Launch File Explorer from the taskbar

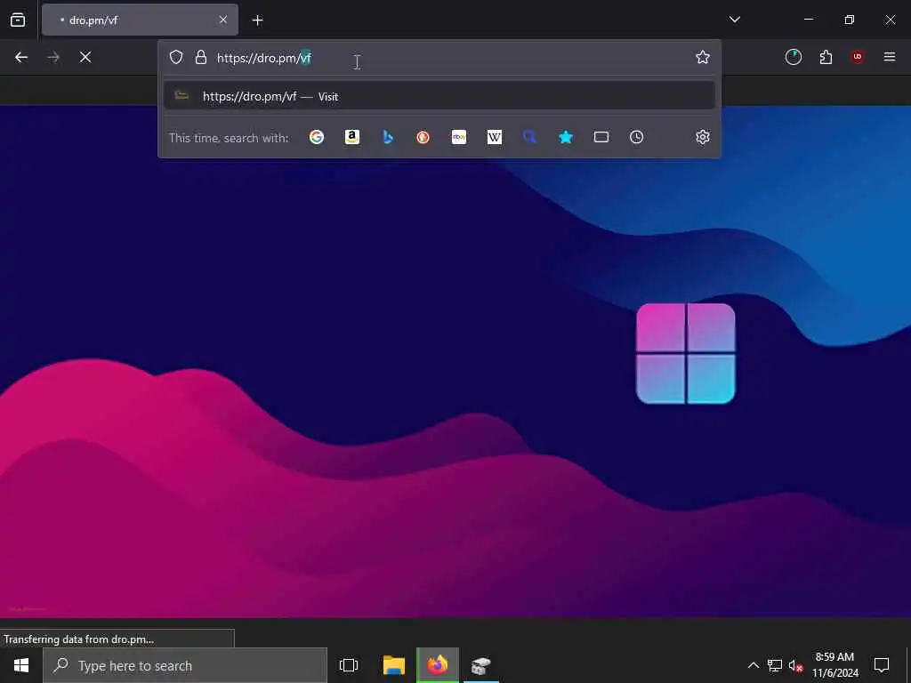click(394, 665)
